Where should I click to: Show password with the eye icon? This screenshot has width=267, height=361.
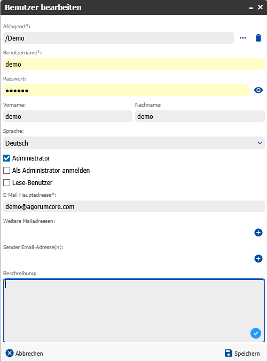click(258, 90)
